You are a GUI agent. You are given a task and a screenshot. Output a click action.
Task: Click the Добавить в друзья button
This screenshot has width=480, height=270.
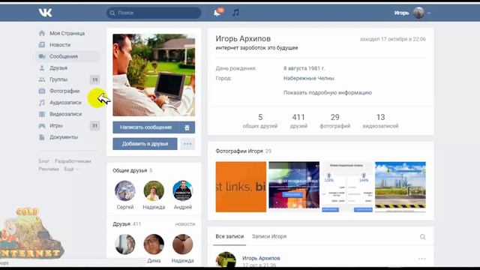tap(145, 144)
